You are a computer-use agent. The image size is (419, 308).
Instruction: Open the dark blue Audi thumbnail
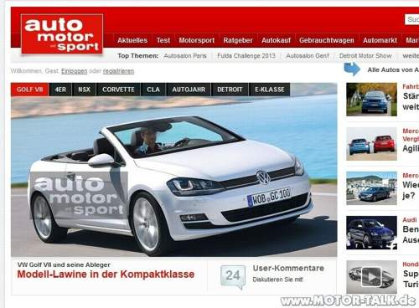click(371, 233)
